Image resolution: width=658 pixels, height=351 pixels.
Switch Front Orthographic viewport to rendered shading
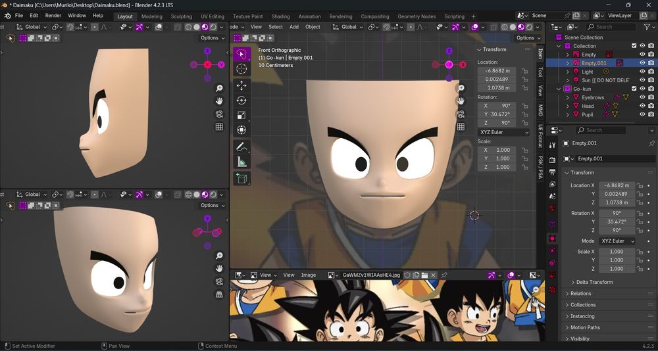pyautogui.click(x=529, y=27)
